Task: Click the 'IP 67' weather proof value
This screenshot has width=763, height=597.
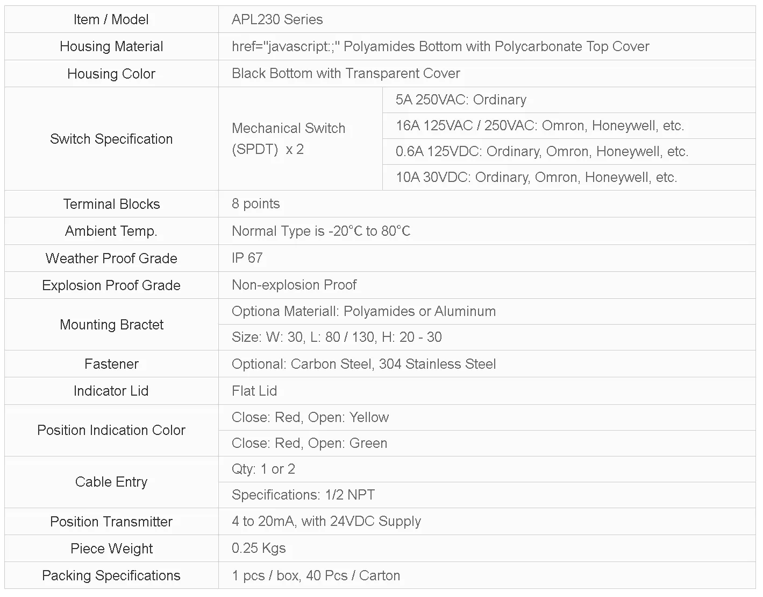Action: (247, 258)
